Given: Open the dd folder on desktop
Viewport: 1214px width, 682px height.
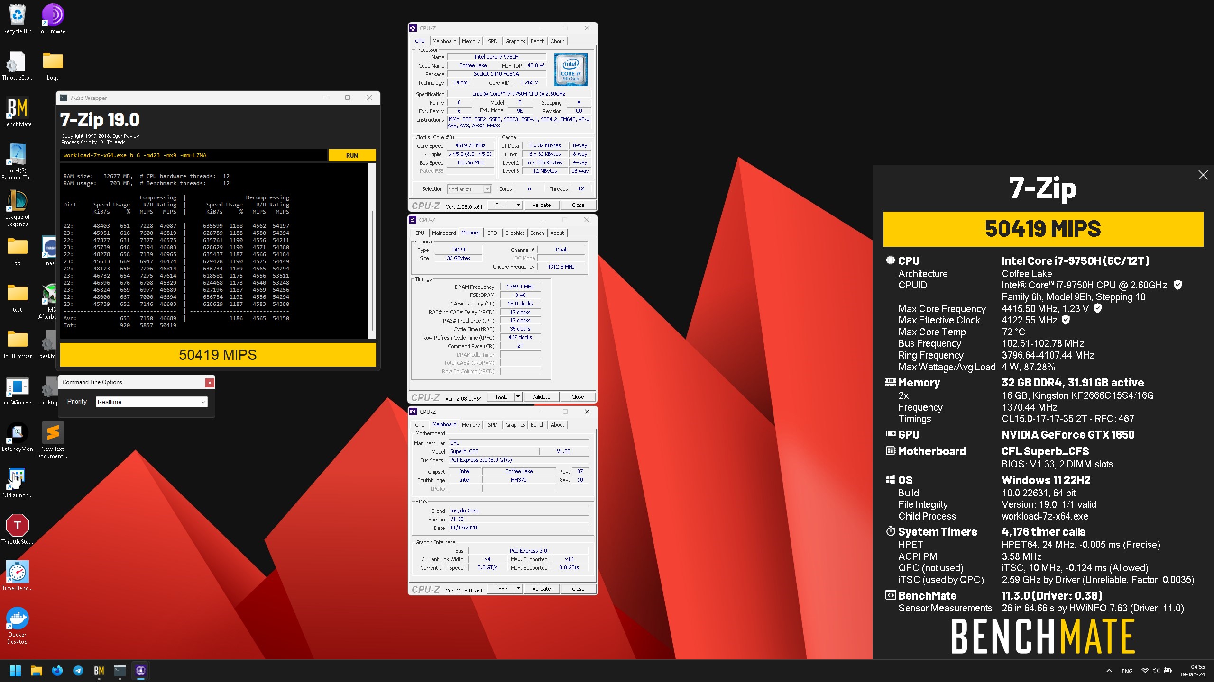Looking at the screenshot, I should click(x=17, y=251).
